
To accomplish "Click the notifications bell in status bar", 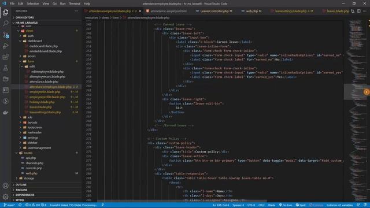I will (x=365, y=205).
